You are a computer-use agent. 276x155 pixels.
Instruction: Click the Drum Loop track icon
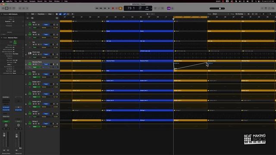(30, 53)
